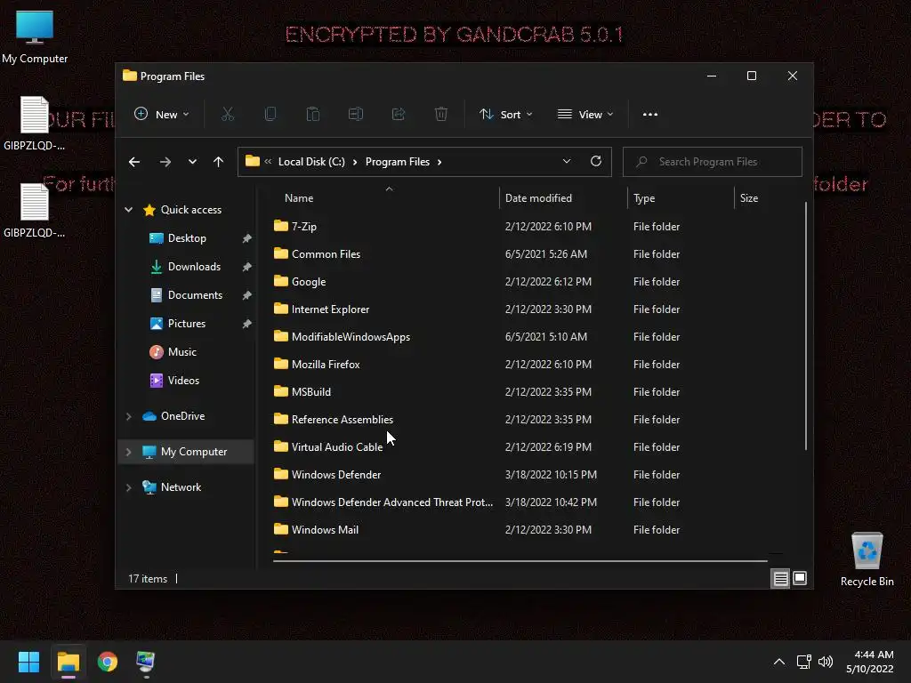Image resolution: width=911 pixels, height=683 pixels.
Task: Select the My Computer desktop icon
Action: pos(35,37)
